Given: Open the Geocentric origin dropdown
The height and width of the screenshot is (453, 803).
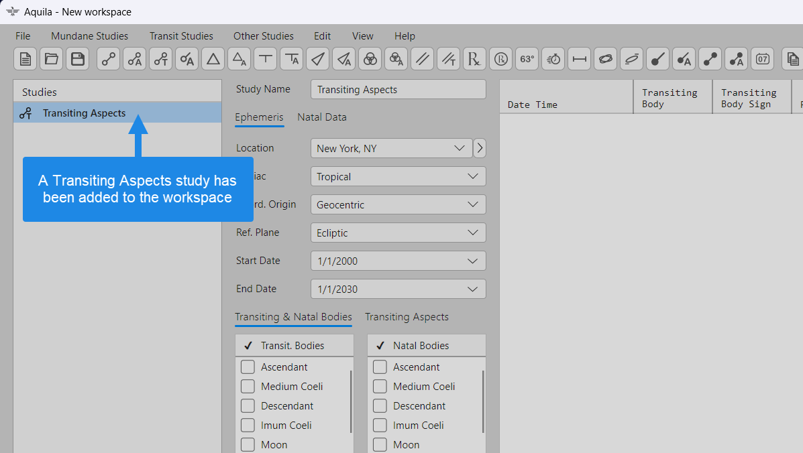Looking at the screenshot, I should [398, 204].
